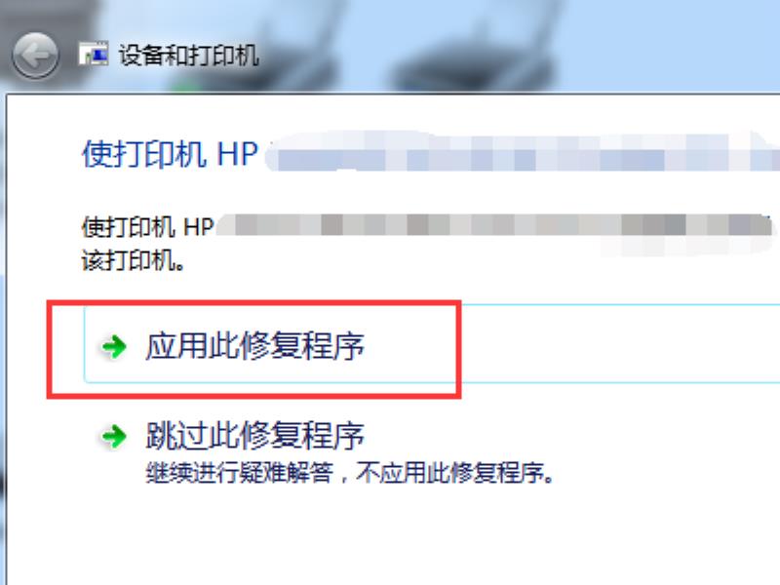
Task: Skip the fix via 跳过此修复程序
Action: (x=255, y=435)
